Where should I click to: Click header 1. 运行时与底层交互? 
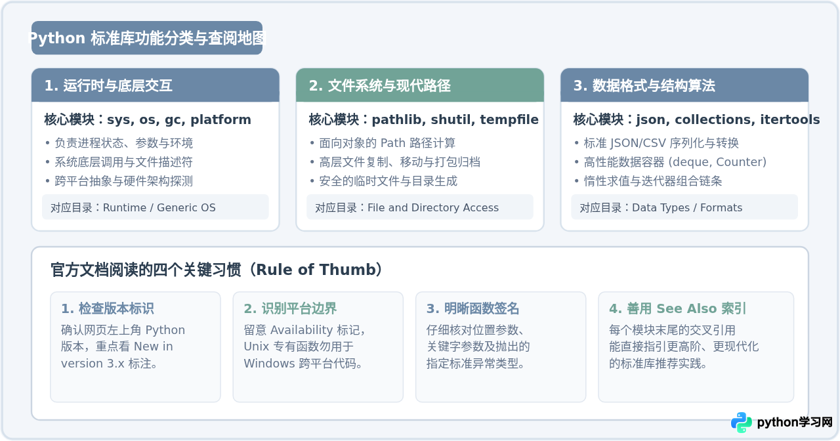click(x=156, y=85)
